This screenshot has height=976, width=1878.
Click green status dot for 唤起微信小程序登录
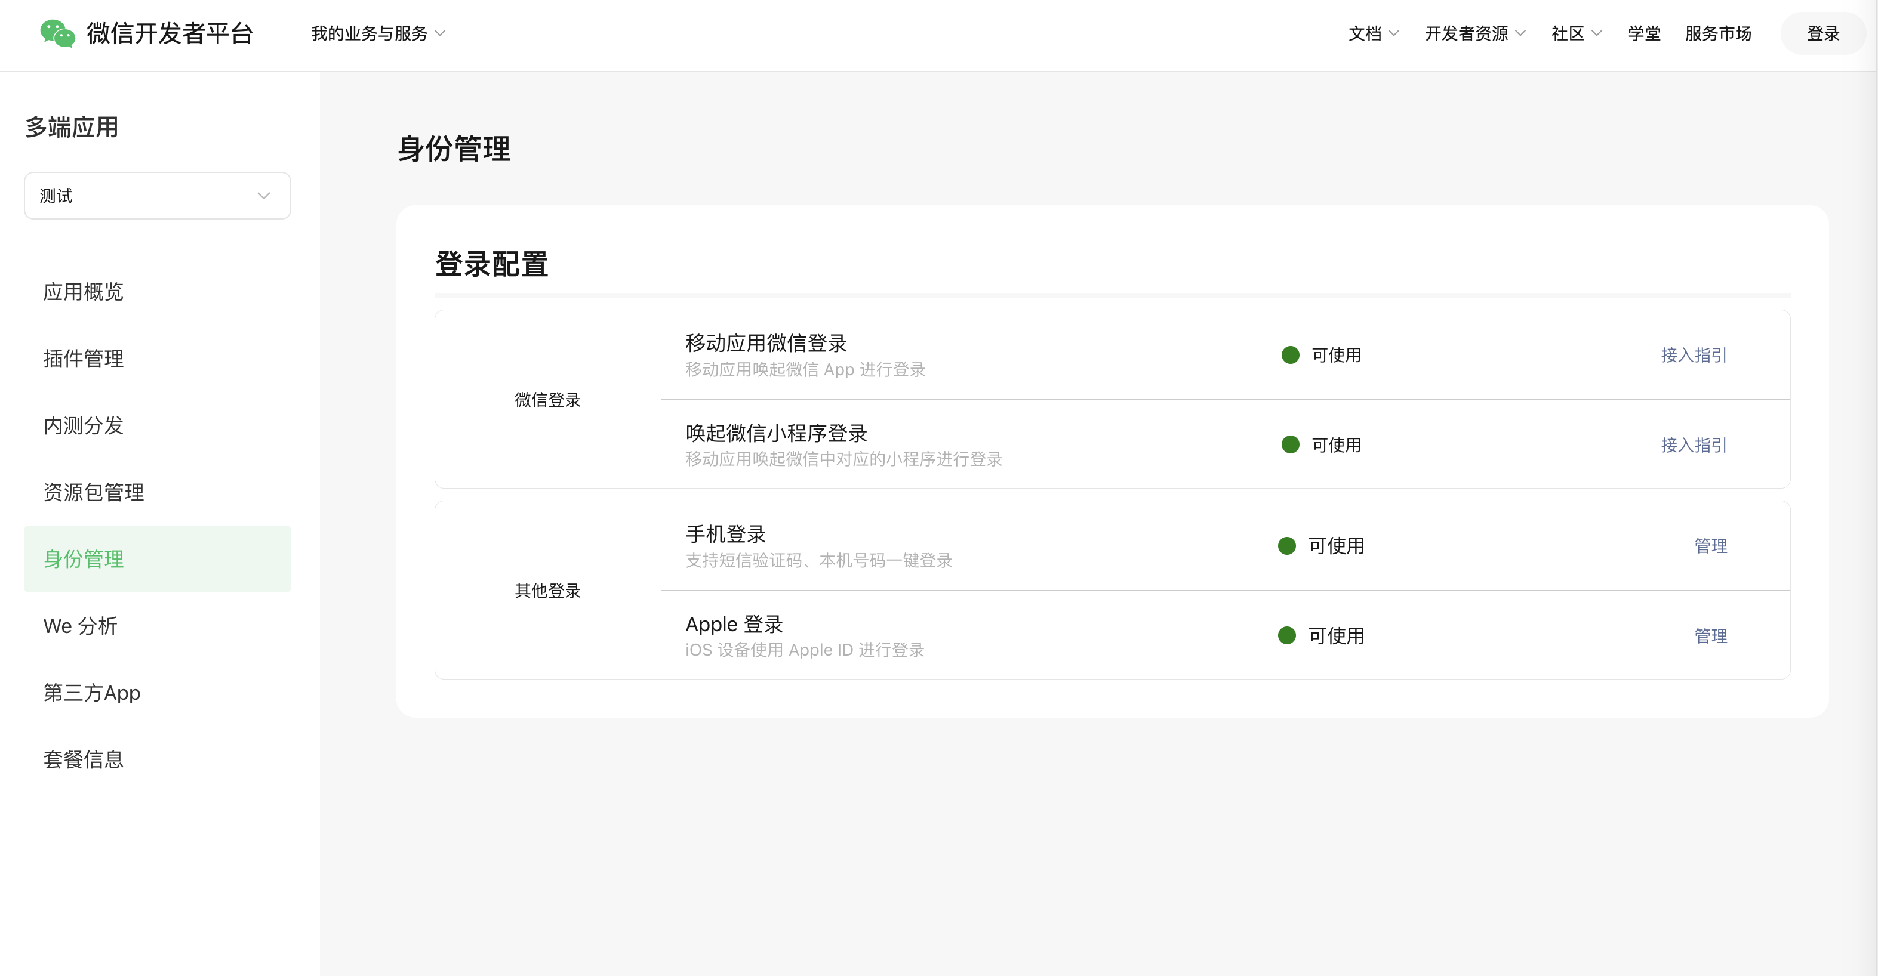(x=1291, y=444)
